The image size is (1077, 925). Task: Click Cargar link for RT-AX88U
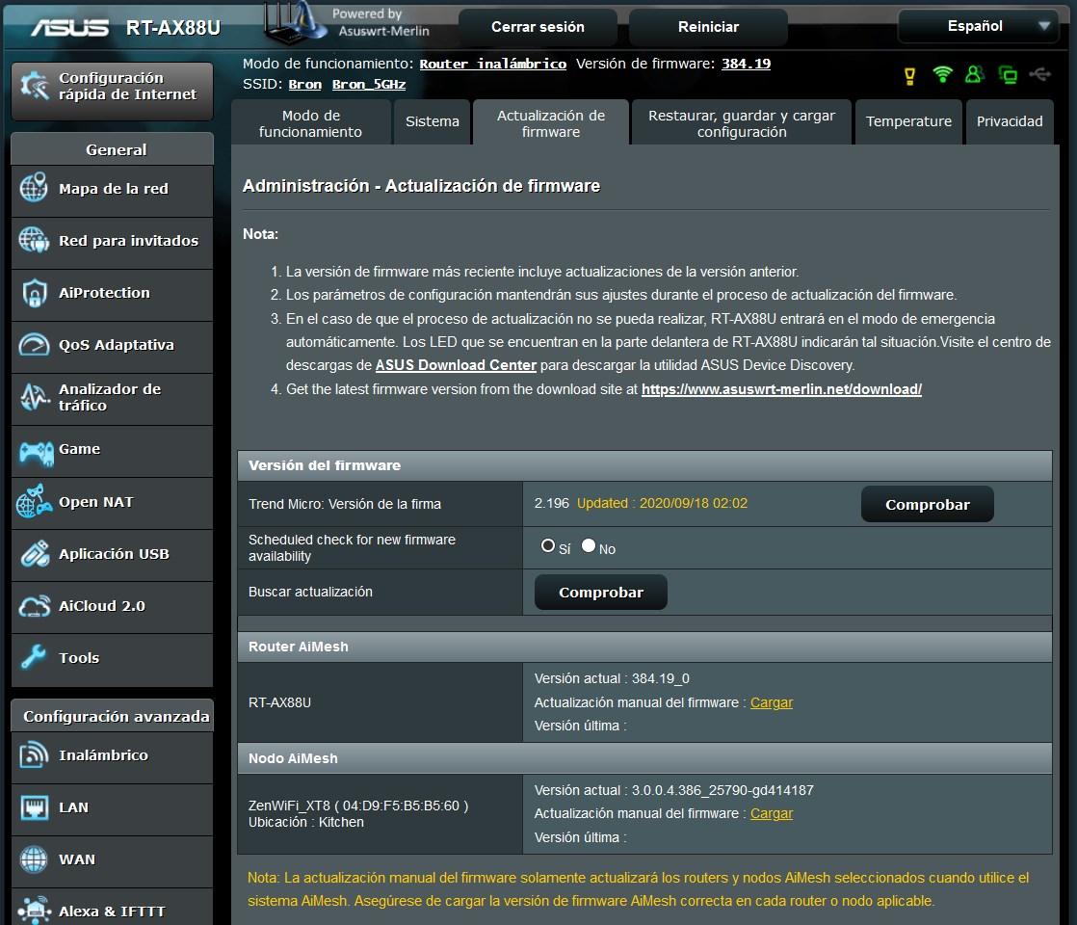(x=772, y=702)
